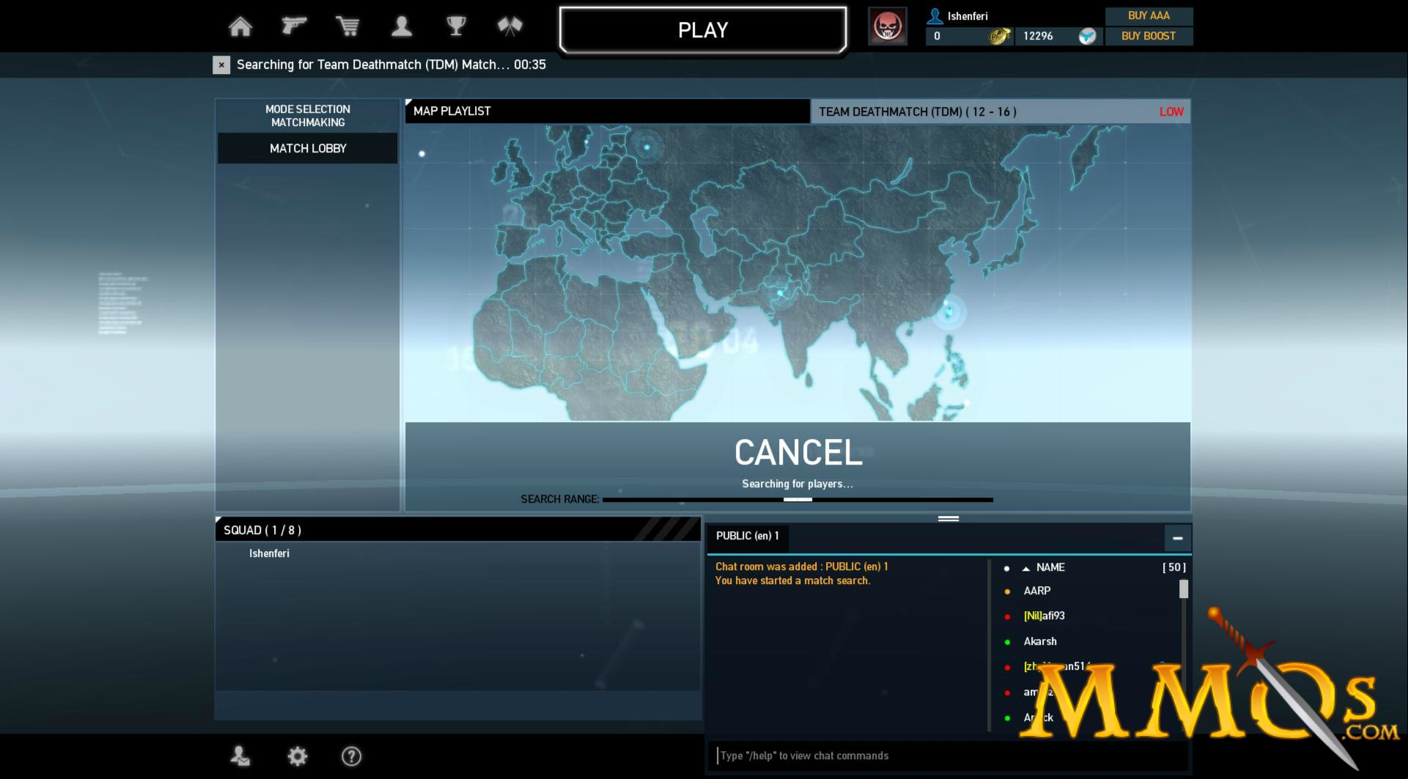The image size is (1408, 779).
Task: Select user [Nil]afi93 in chat list
Action: click(1044, 616)
